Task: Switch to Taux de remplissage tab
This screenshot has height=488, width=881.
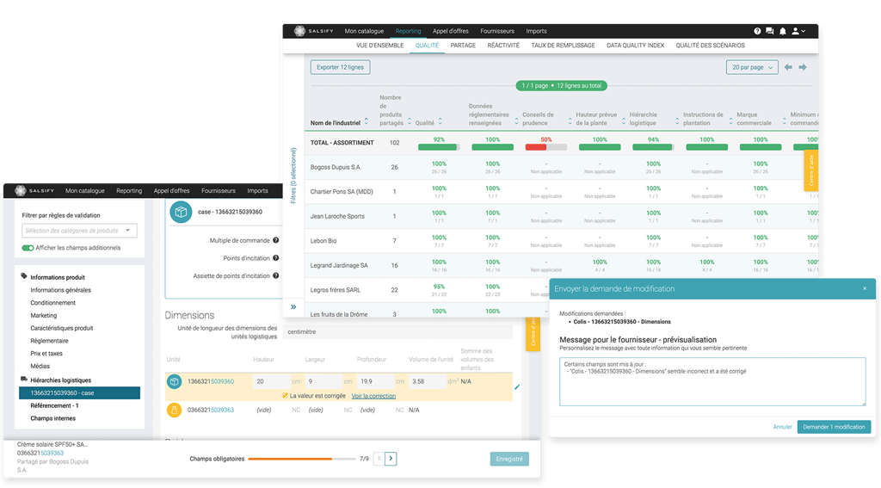Action: click(x=563, y=46)
